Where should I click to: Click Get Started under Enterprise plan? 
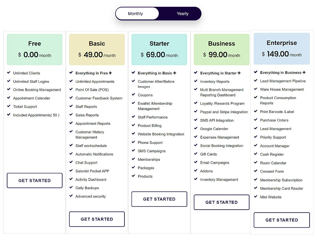(x=282, y=220)
